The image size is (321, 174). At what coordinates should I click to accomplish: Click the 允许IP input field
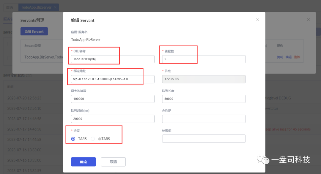point(204,118)
